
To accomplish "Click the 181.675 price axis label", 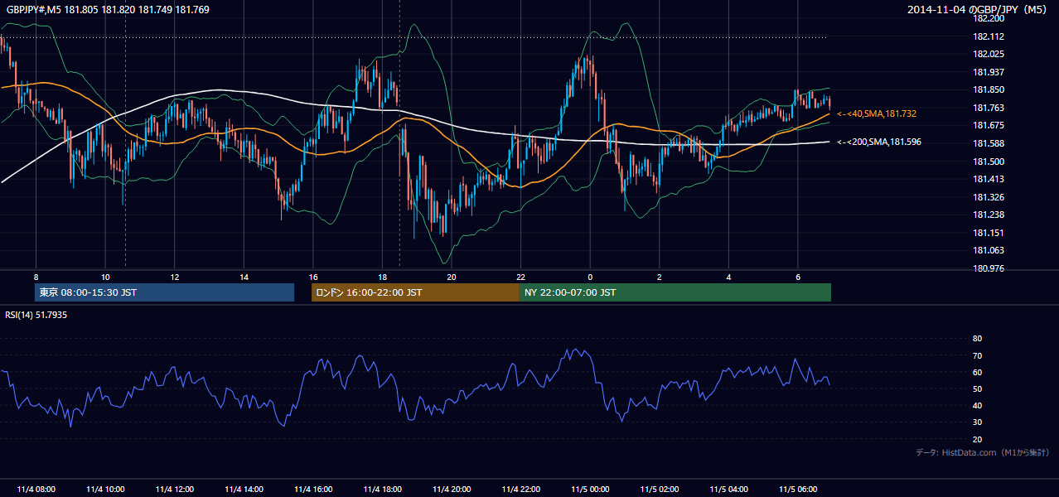I will [988, 126].
